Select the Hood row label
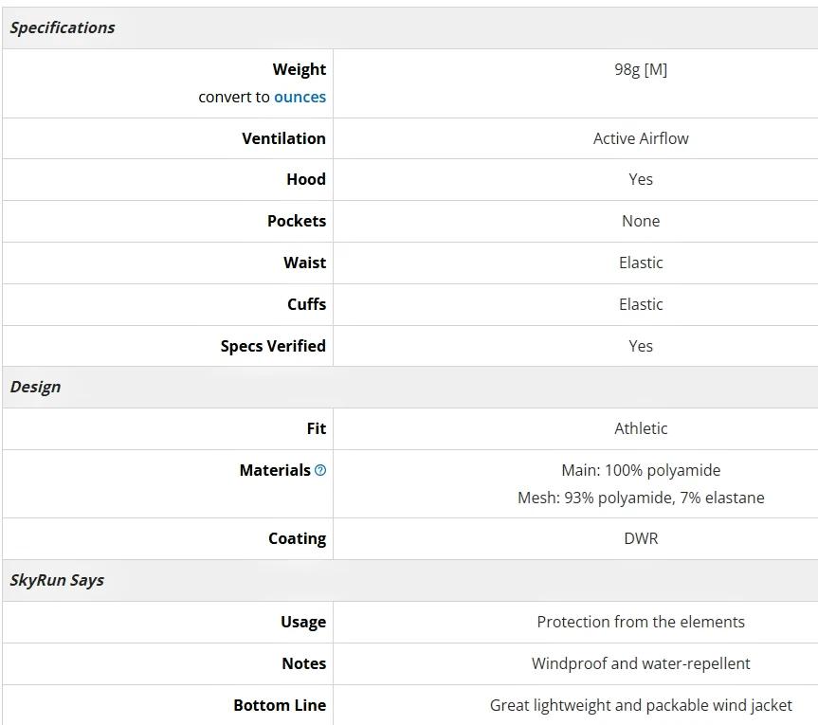The image size is (818, 725). pos(305,179)
